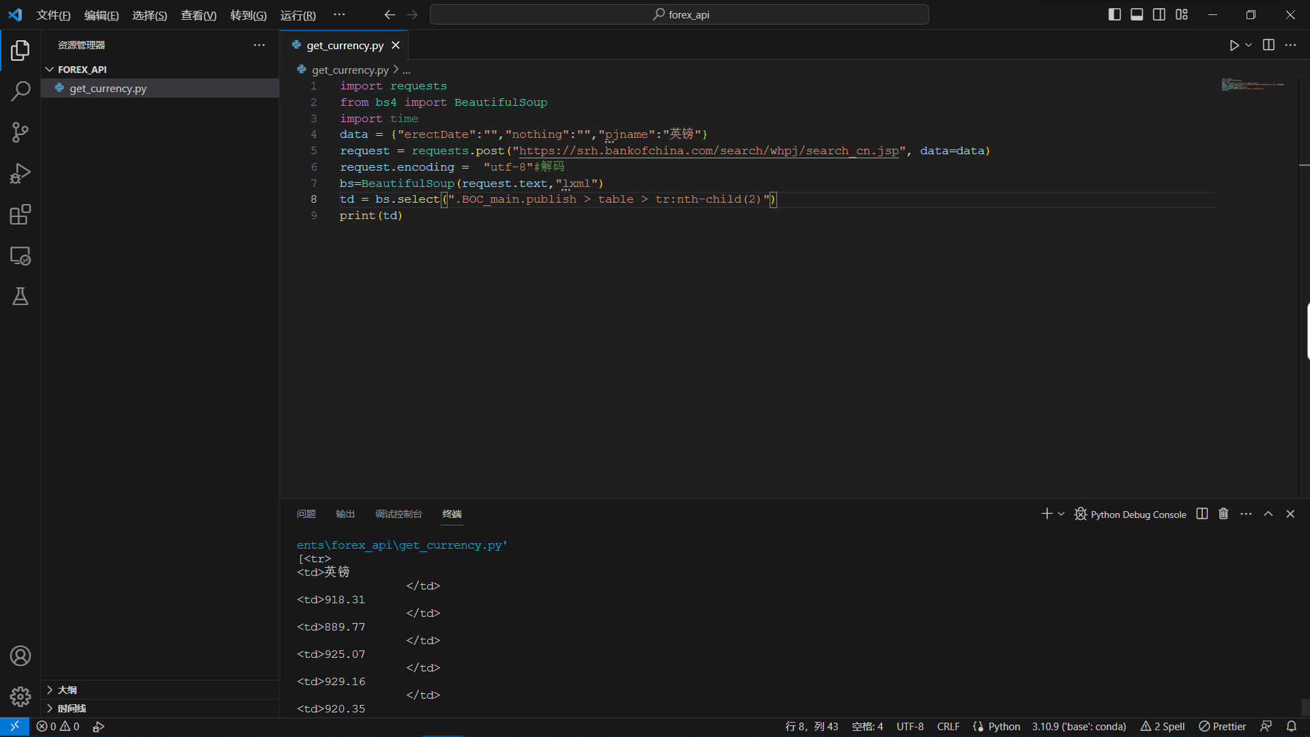The height and width of the screenshot is (737, 1310).
Task: Open the overflow menu ellipsis in menu bar
Action: (x=339, y=14)
